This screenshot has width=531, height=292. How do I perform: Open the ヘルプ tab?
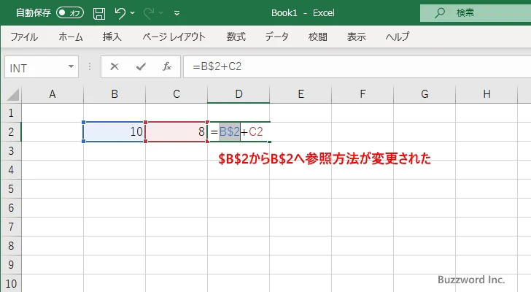[x=398, y=36]
